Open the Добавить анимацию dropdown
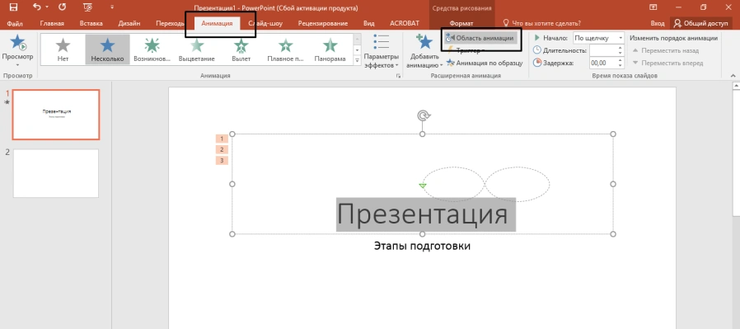Viewport: 740px width, 329px height. [424, 51]
